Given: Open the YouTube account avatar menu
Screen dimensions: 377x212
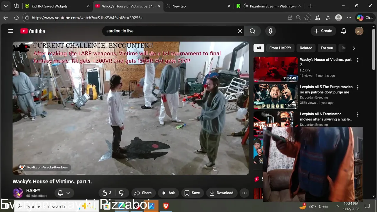Looking at the screenshot, I should click(x=359, y=31).
